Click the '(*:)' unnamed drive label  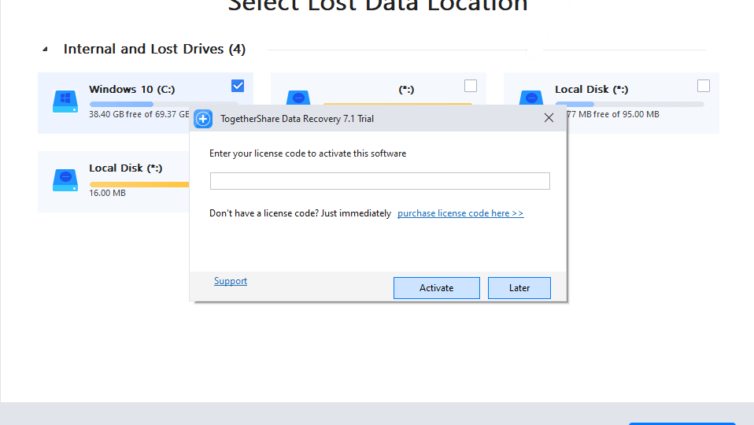[x=406, y=90]
